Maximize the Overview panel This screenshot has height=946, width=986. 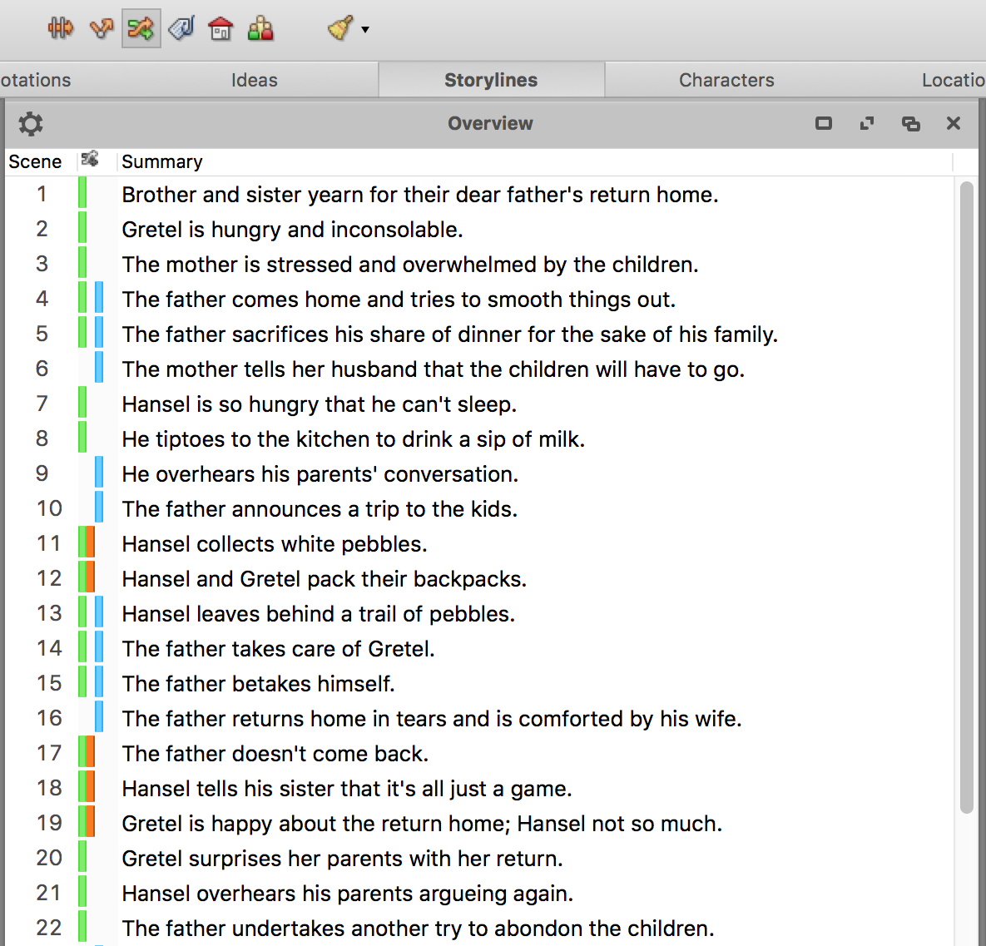pos(824,123)
